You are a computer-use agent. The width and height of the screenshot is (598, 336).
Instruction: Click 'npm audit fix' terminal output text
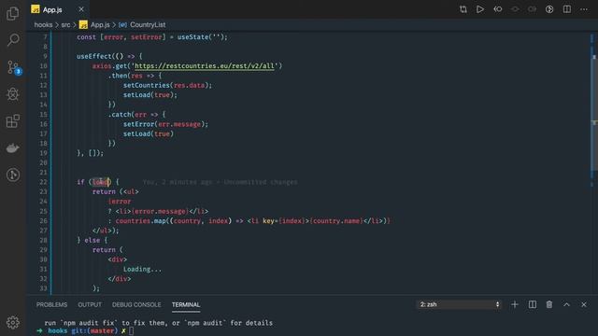89,323
